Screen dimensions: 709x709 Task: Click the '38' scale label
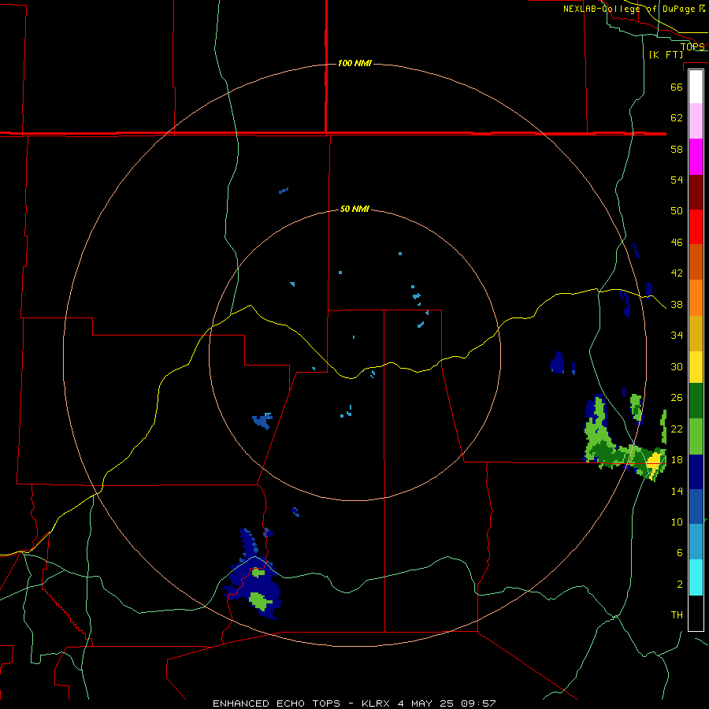point(677,304)
